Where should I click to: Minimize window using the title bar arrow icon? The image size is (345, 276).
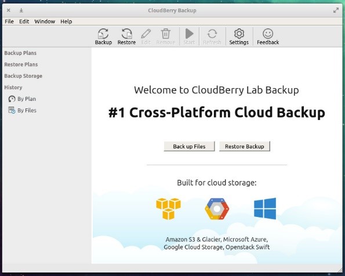(21, 10)
